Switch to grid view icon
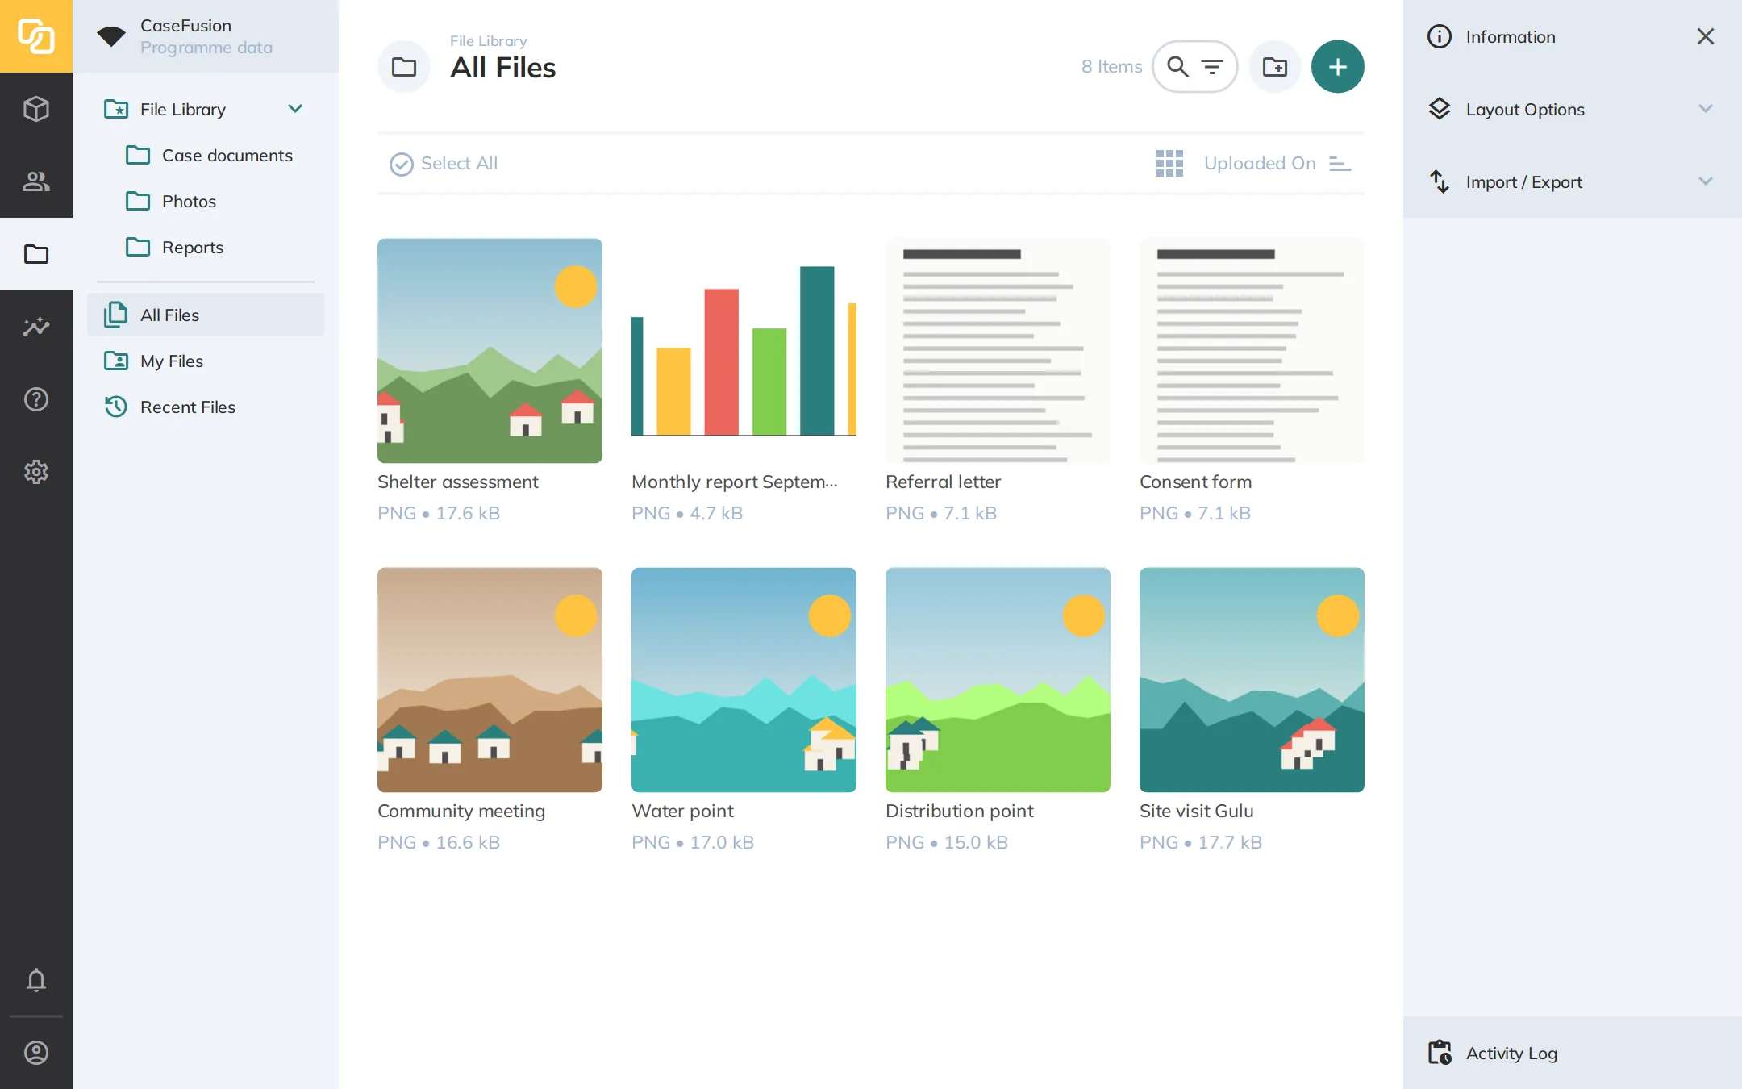1742x1089 pixels. click(x=1169, y=163)
